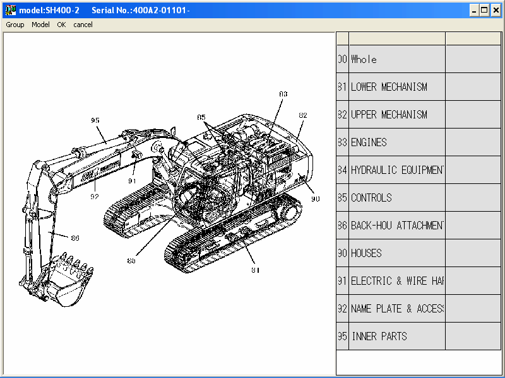The width and height of the screenshot is (505, 378).
Task: Select the HYDRAULIC EQUIPMENT group
Action: [391, 169]
